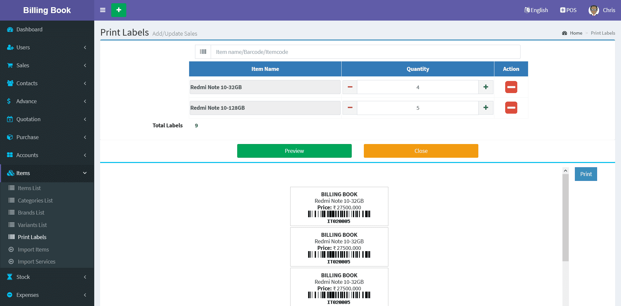Screen dimensions: 621x306
Task: Click the label preview scrollbar thumb
Action: (565, 217)
